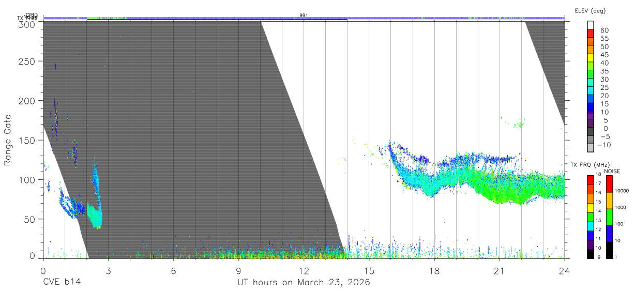Click the y-axis tick label '250'

[27, 61]
